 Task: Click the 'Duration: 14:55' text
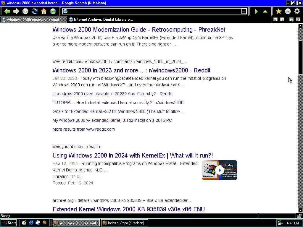coord(67,176)
